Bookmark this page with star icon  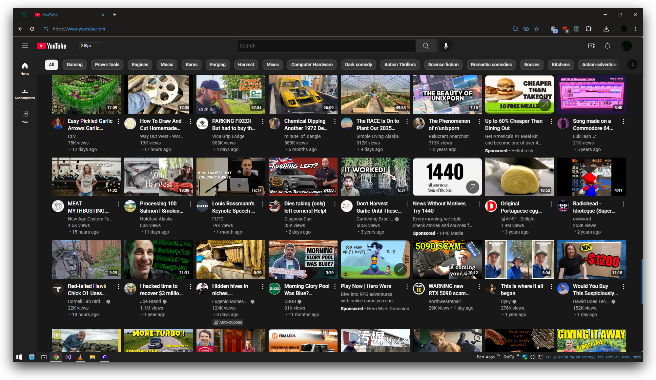click(537, 29)
